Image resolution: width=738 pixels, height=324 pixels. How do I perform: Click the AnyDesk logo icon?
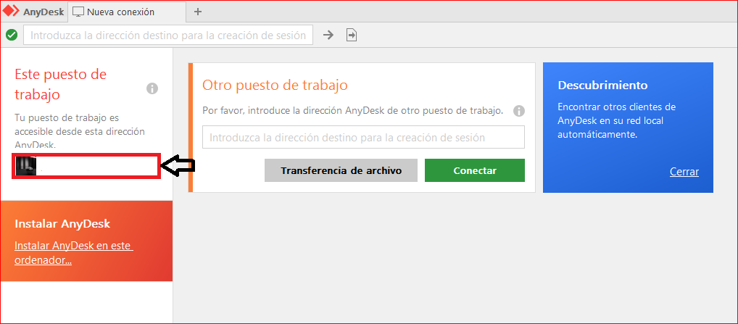[11, 12]
